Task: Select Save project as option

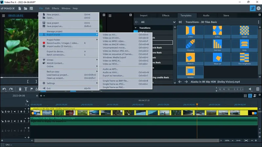Action: pyautogui.click(x=69, y=26)
